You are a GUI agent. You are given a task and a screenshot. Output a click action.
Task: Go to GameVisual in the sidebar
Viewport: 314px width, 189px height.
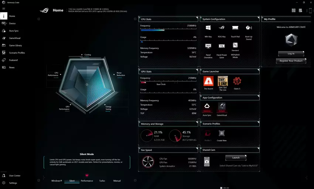click(14, 38)
